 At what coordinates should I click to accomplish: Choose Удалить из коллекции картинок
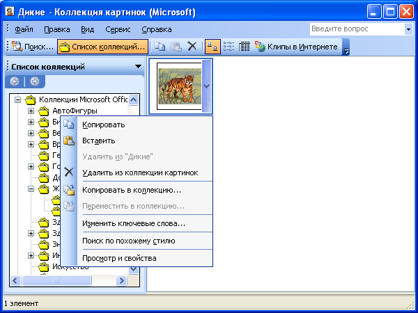point(140,172)
